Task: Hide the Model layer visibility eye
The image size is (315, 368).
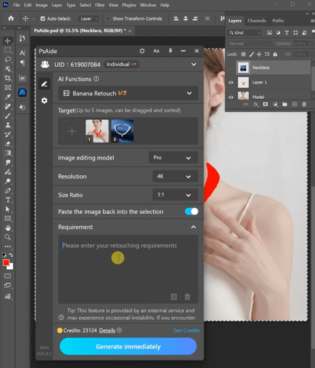Action: click(x=230, y=97)
